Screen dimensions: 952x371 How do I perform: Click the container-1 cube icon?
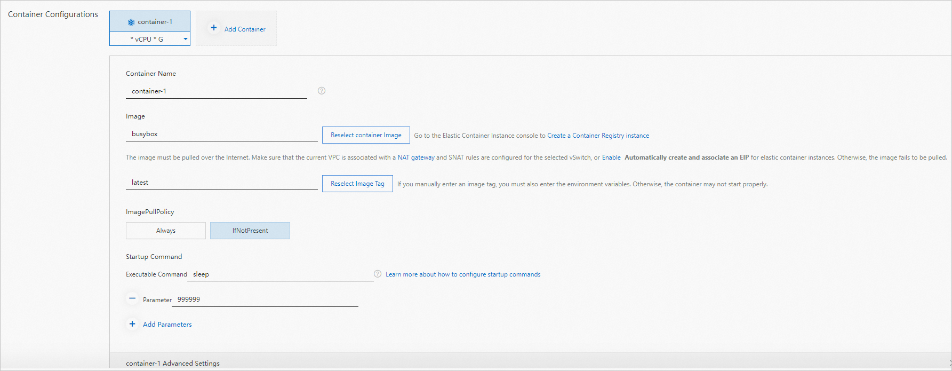(131, 22)
